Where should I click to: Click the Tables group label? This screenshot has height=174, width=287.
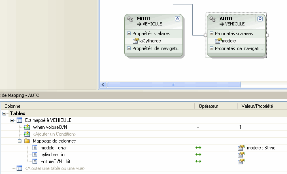(17, 113)
